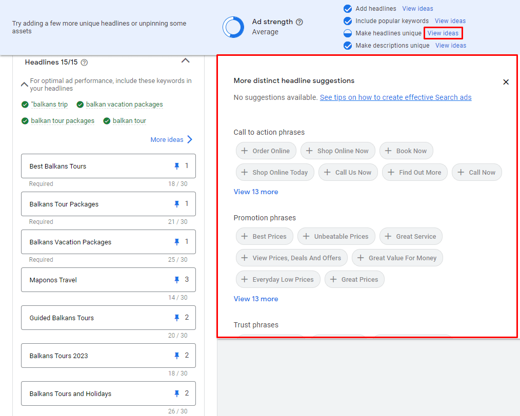520x416 pixels.
Task: Click the standalone balkan tour keyword
Action: pyautogui.click(x=129, y=121)
